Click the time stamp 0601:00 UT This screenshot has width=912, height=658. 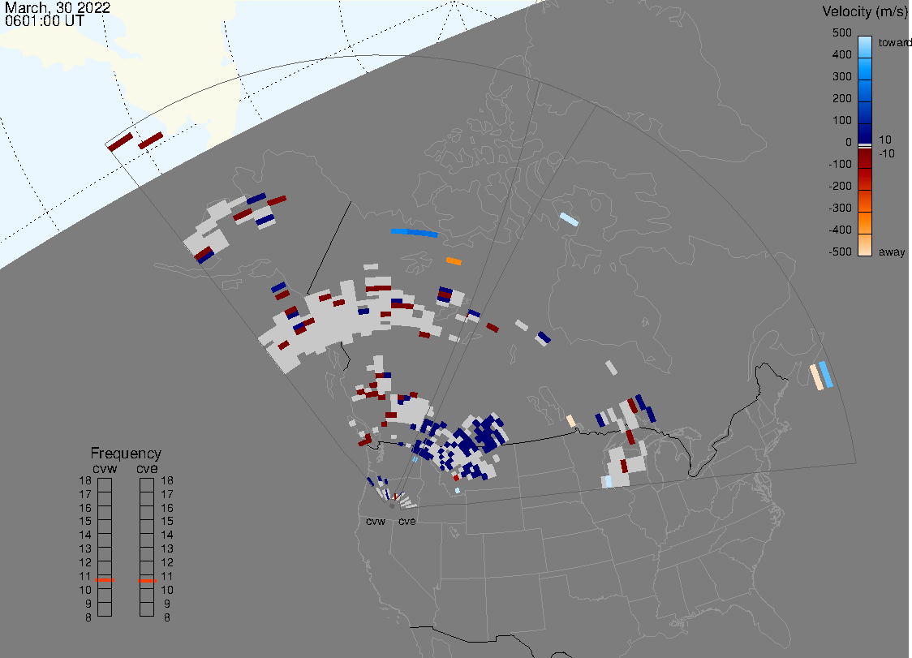coord(45,21)
